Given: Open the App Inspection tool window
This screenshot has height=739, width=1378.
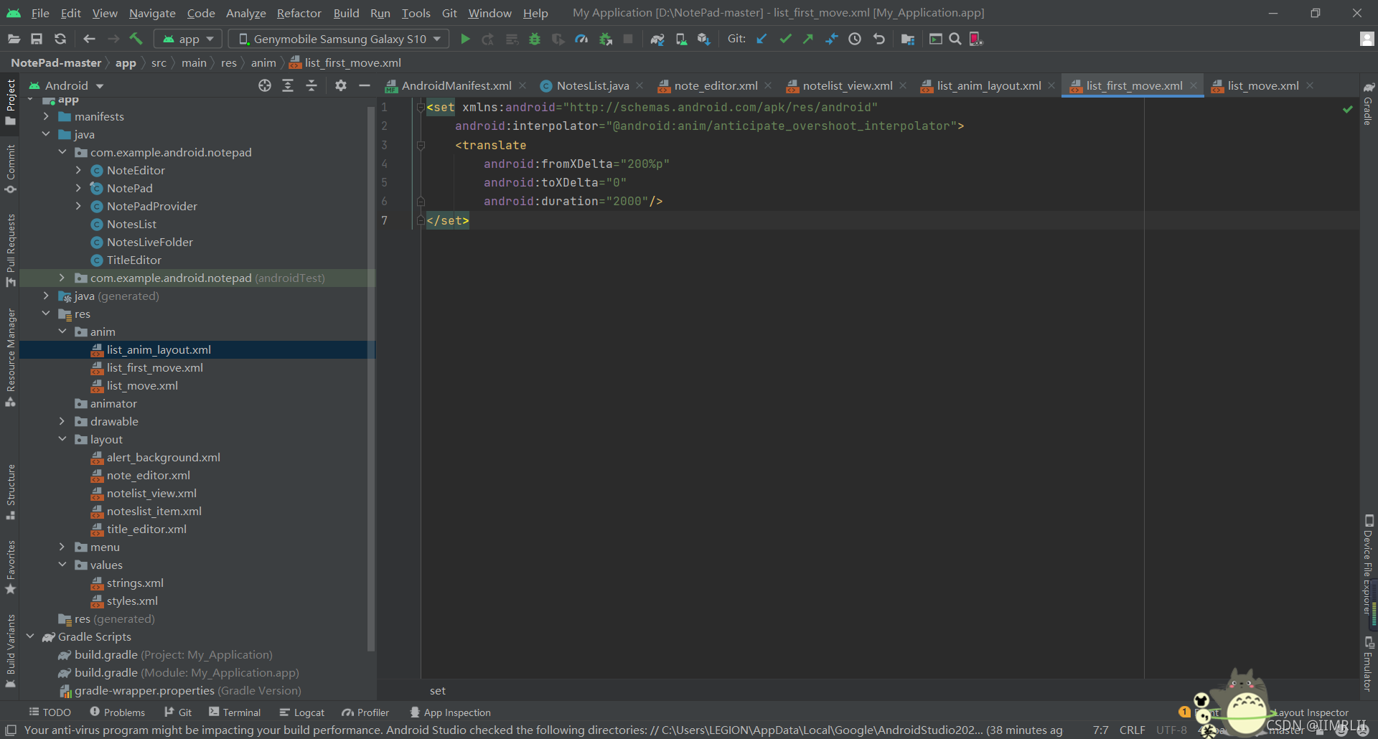Looking at the screenshot, I should [450, 712].
